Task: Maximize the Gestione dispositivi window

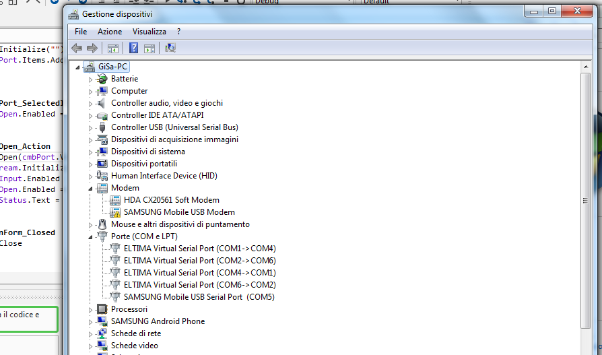Action: click(552, 11)
